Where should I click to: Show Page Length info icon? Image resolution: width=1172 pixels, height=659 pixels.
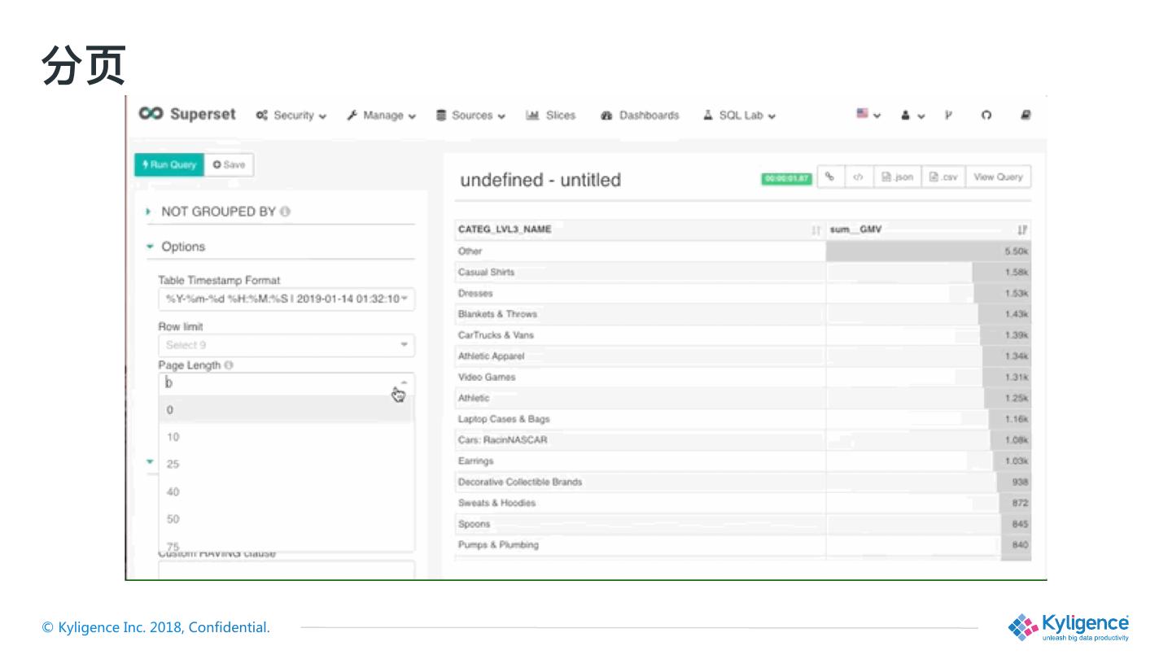pyautogui.click(x=229, y=365)
